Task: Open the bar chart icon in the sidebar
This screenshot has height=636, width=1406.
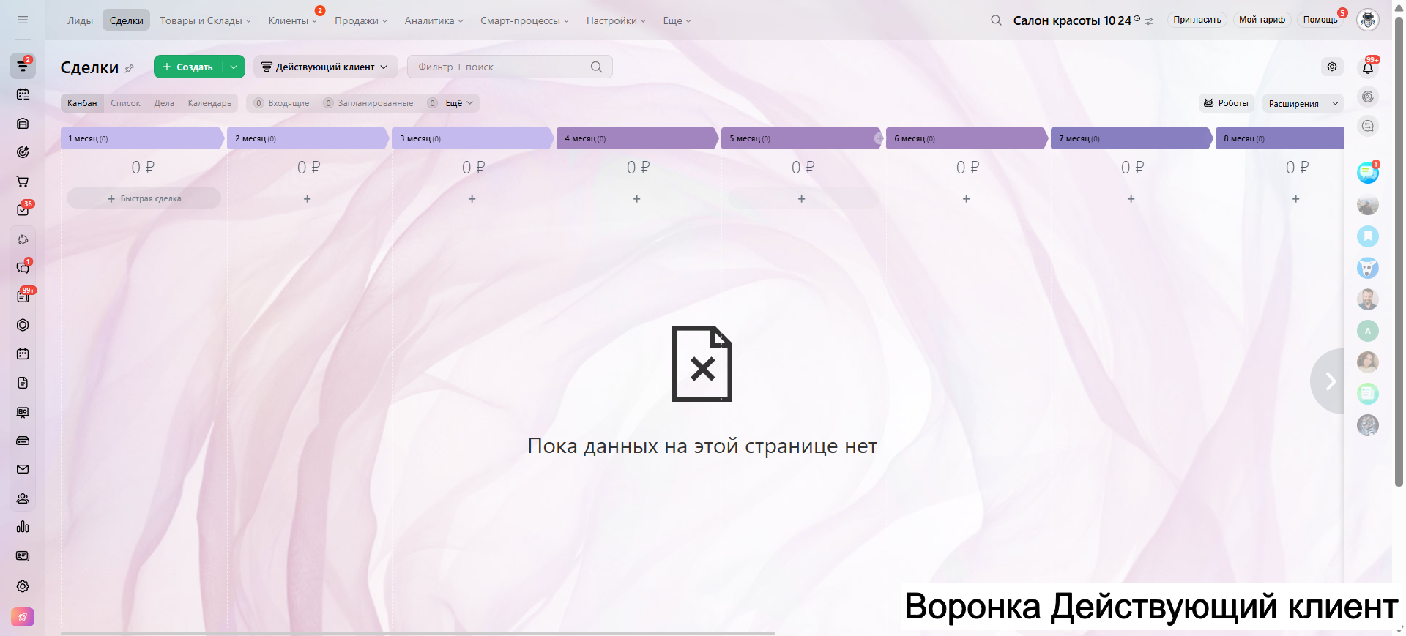Action: pos(23,527)
